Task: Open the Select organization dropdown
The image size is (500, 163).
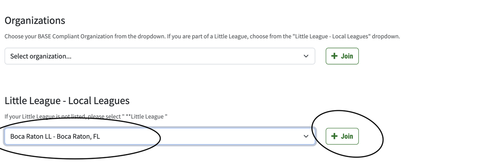Action: [x=160, y=56]
